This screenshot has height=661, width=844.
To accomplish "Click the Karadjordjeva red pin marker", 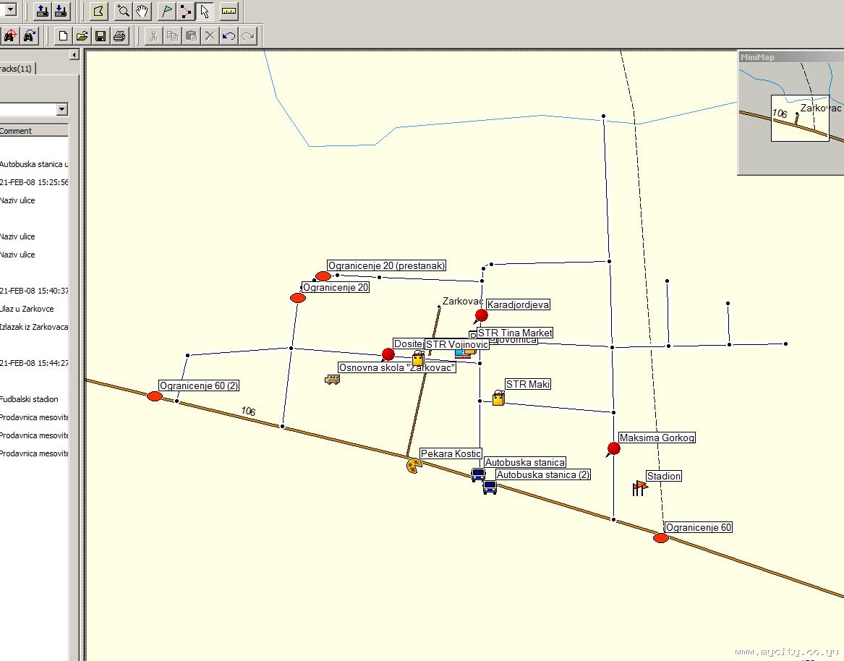I will (x=481, y=316).
